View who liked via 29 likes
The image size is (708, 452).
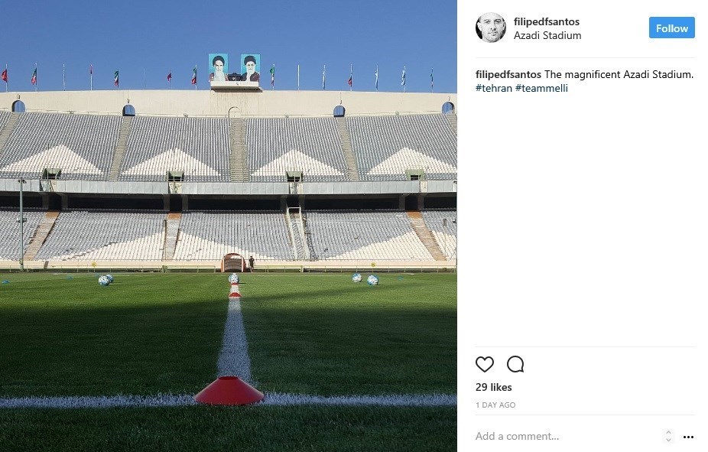coord(493,387)
